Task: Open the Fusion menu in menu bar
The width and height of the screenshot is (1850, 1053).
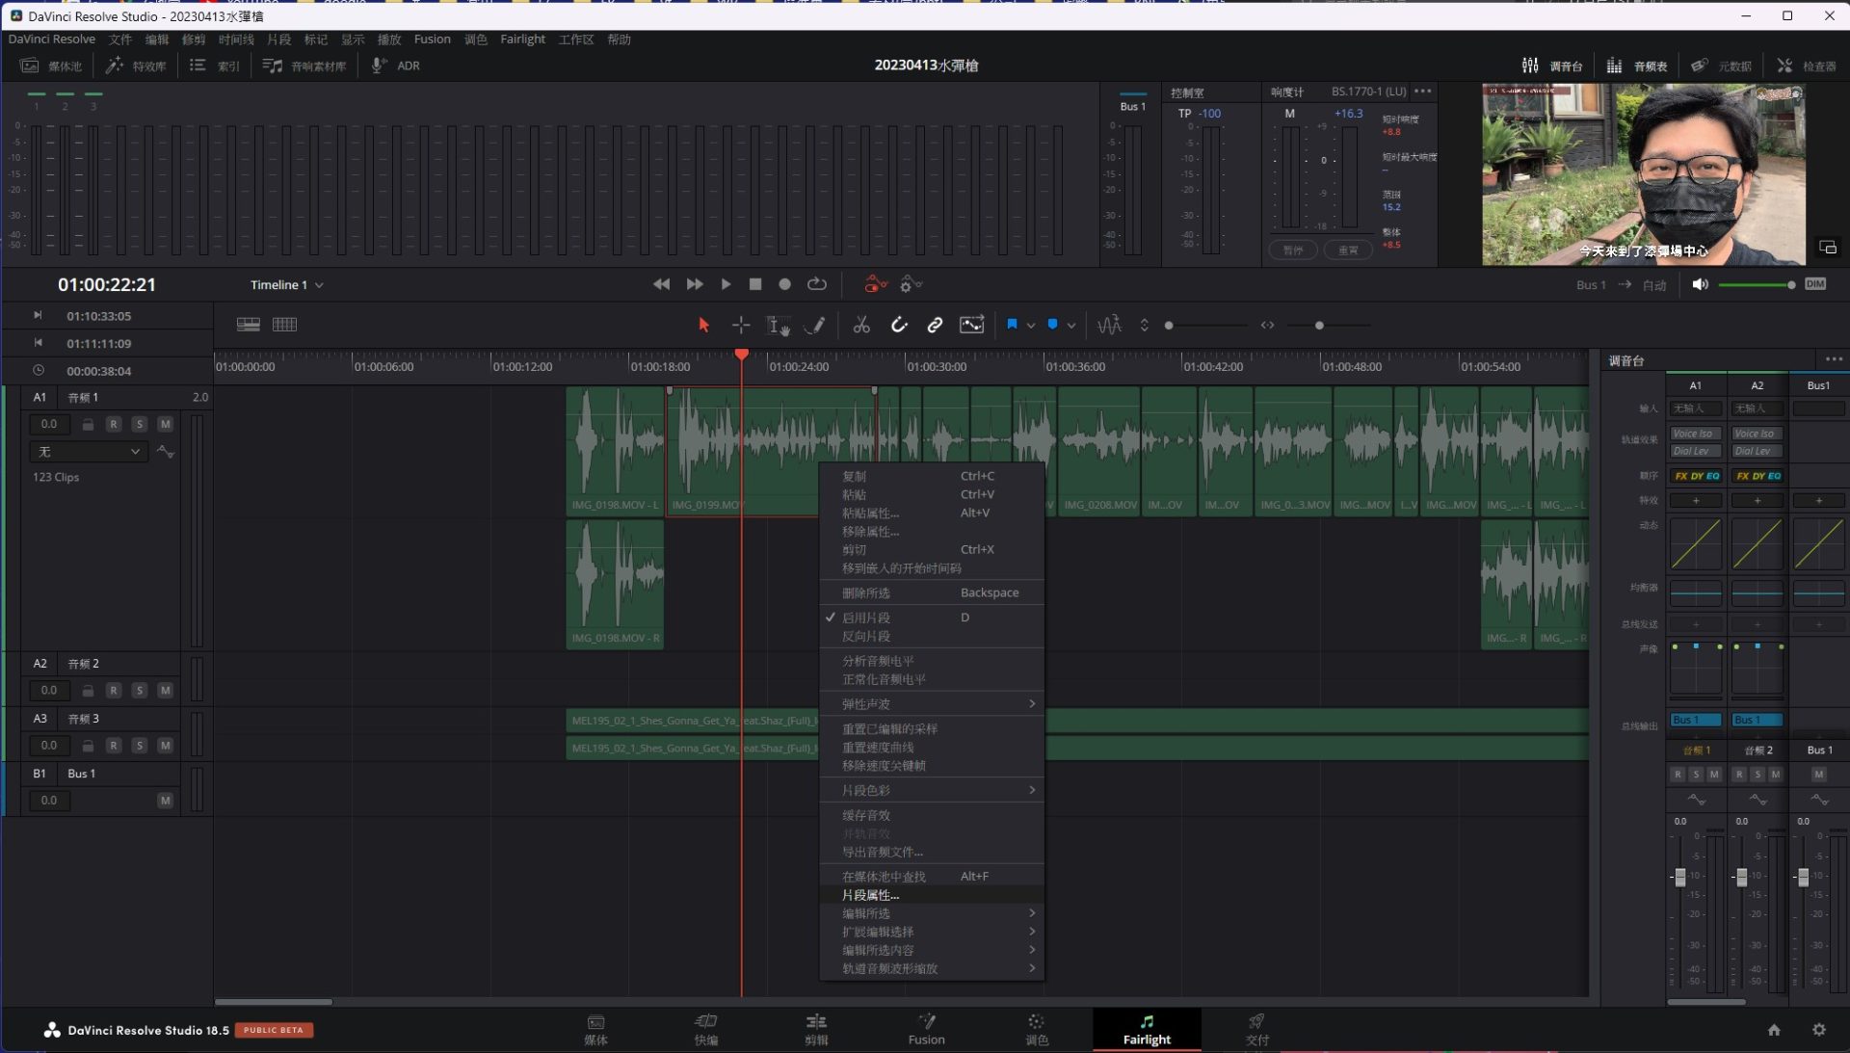Action: [432, 39]
